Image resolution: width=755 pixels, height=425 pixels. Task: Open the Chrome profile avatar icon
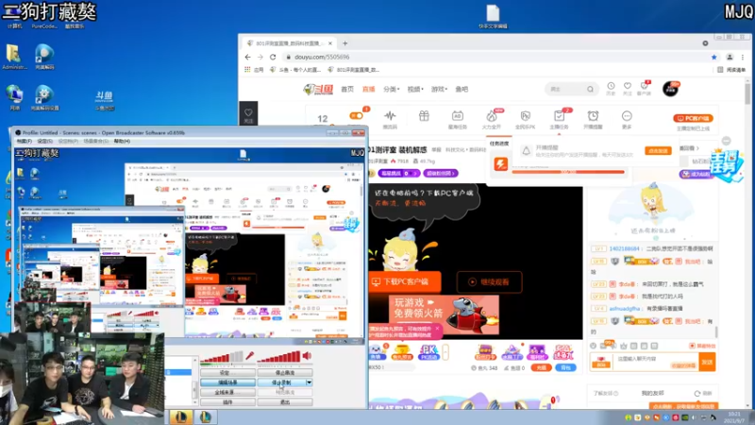click(x=730, y=57)
